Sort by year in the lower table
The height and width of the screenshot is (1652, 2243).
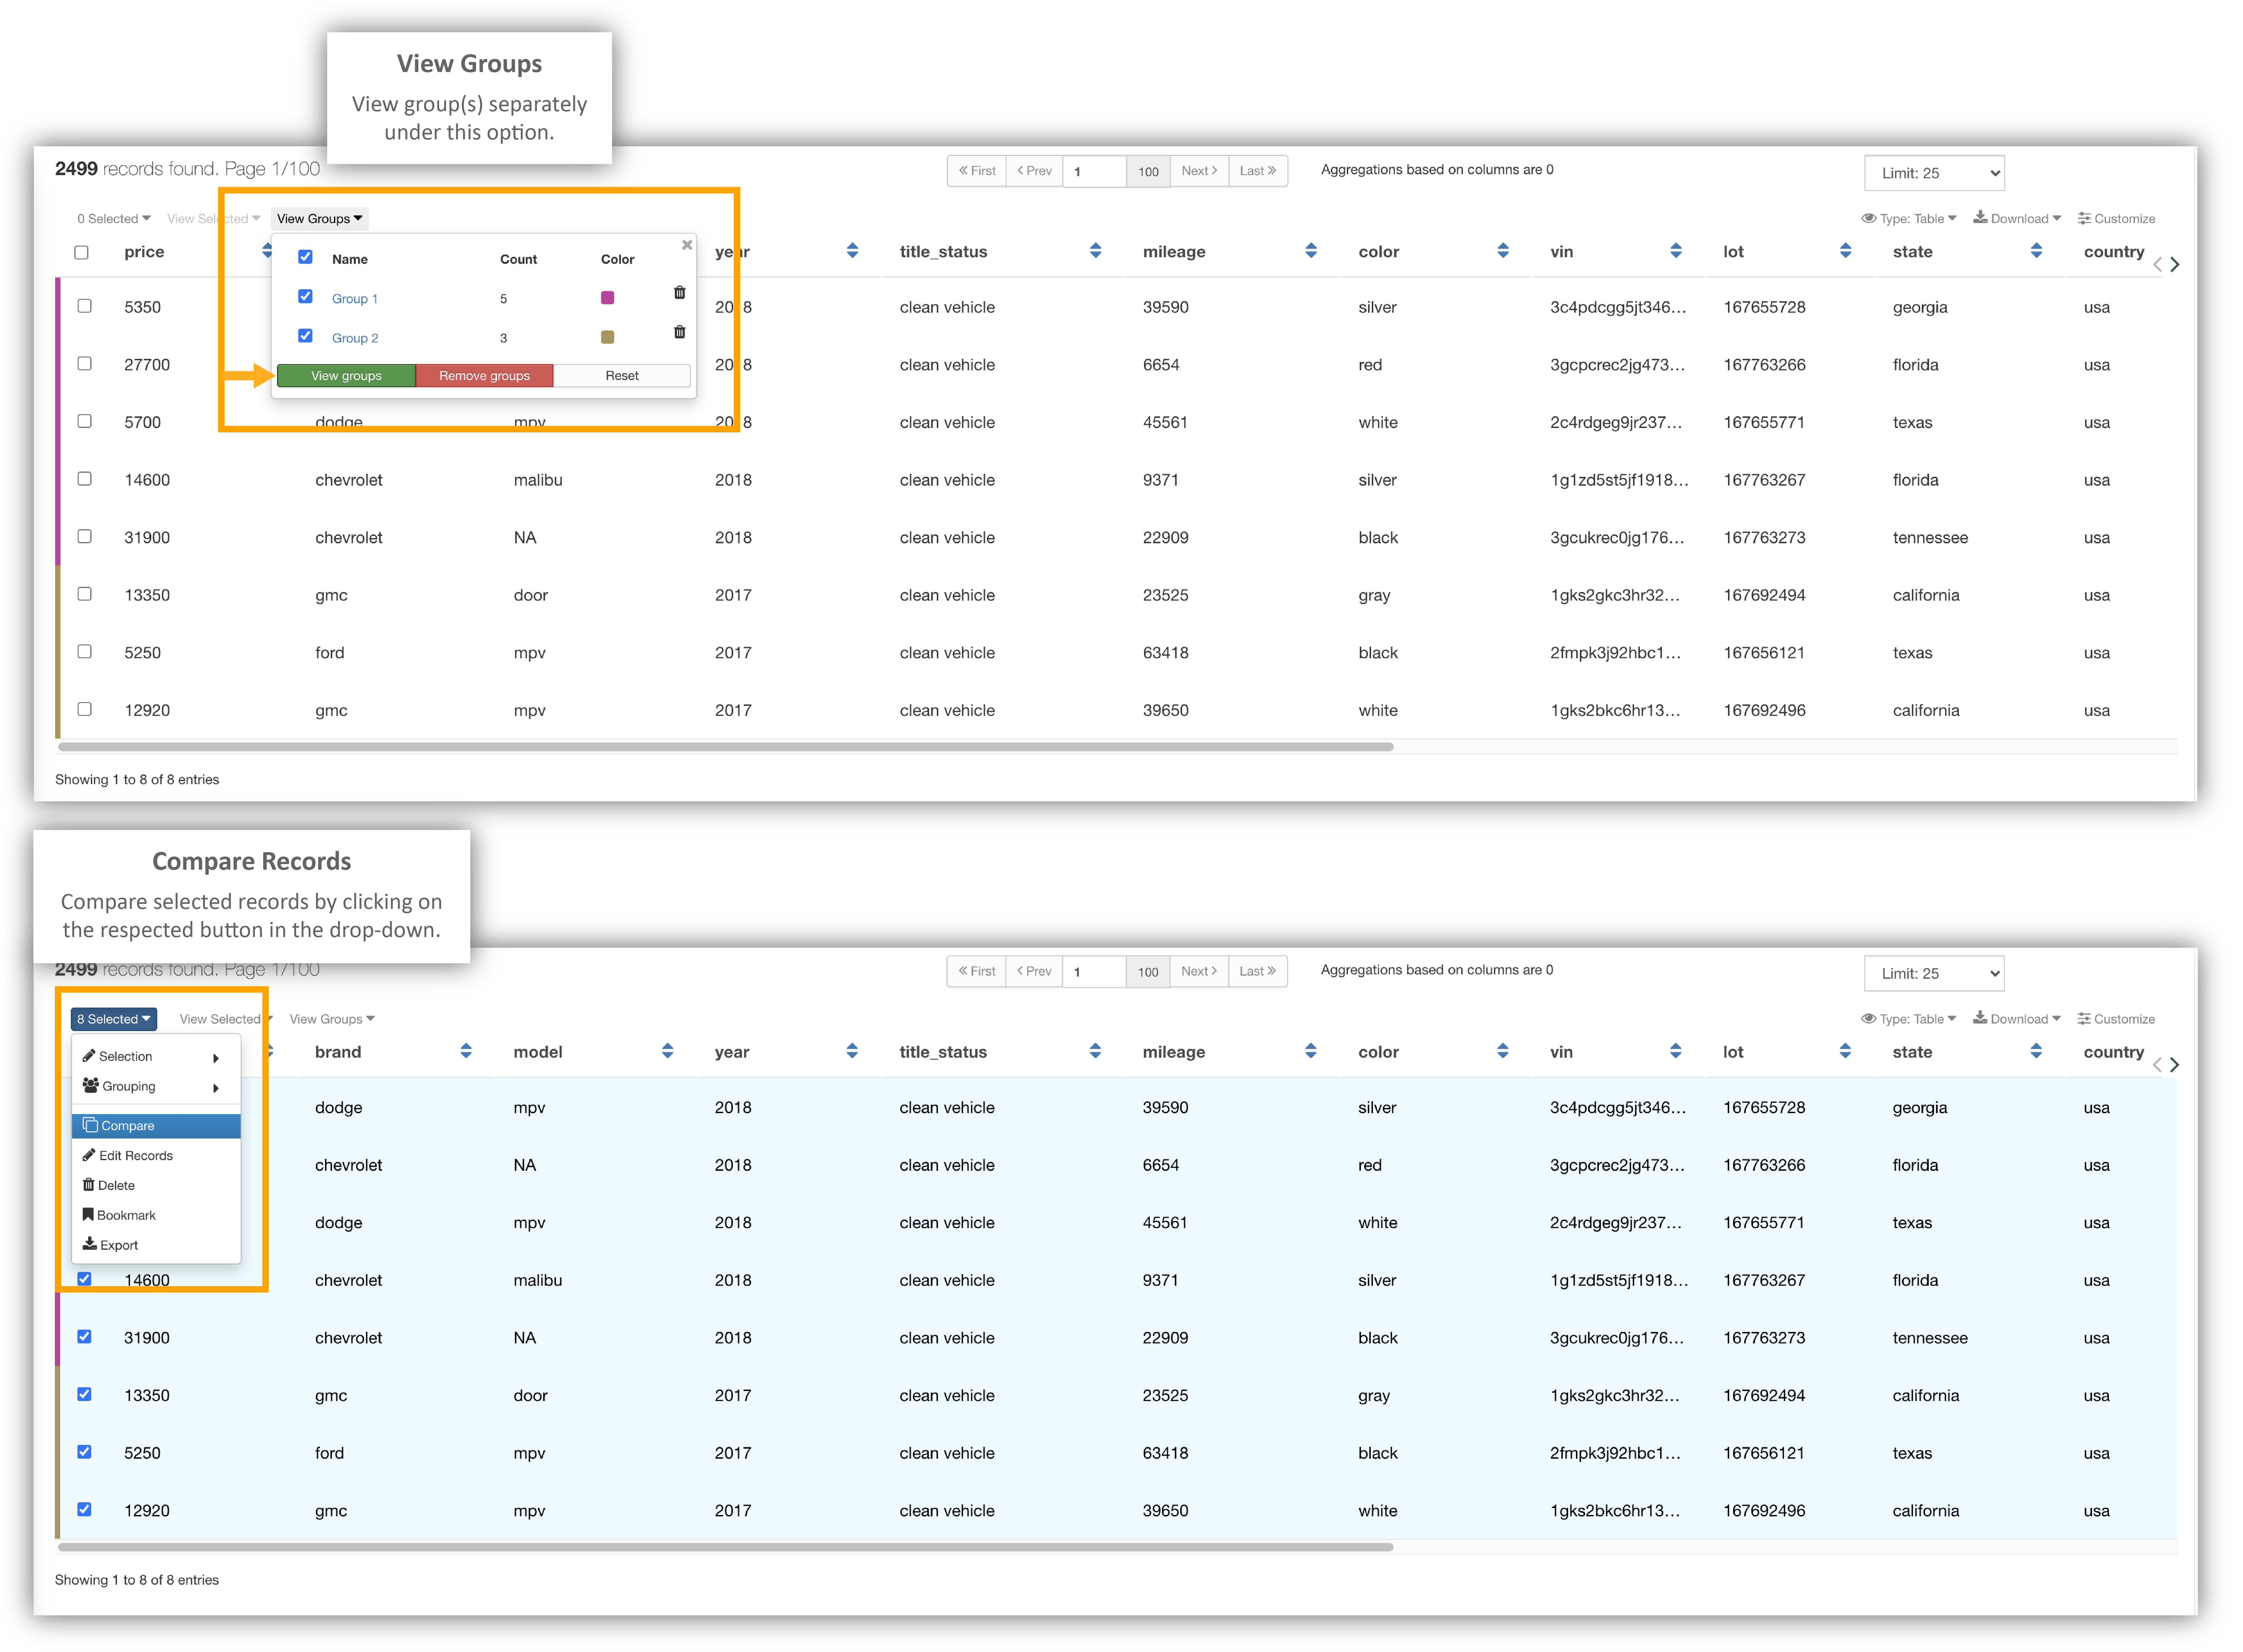[x=852, y=1051]
